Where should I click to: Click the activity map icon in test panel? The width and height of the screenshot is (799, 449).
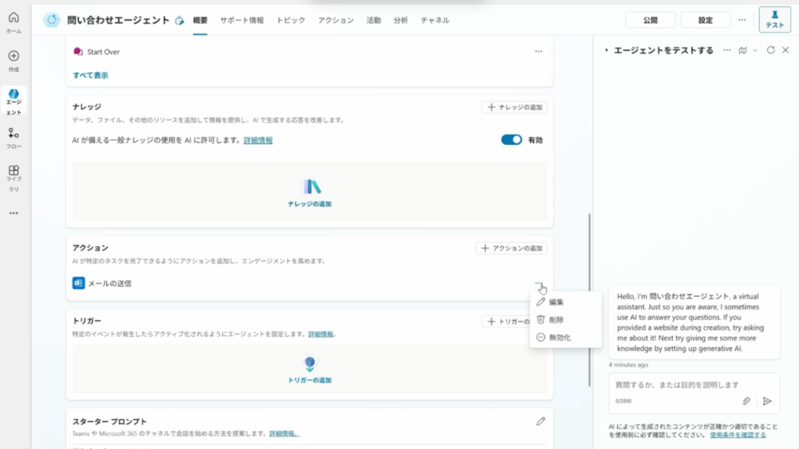[743, 50]
